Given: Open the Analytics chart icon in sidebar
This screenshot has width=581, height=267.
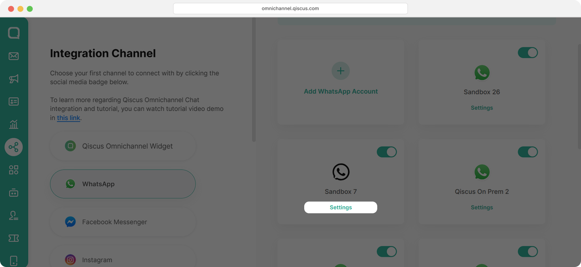Looking at the screenshot, I should pos(14,124).
